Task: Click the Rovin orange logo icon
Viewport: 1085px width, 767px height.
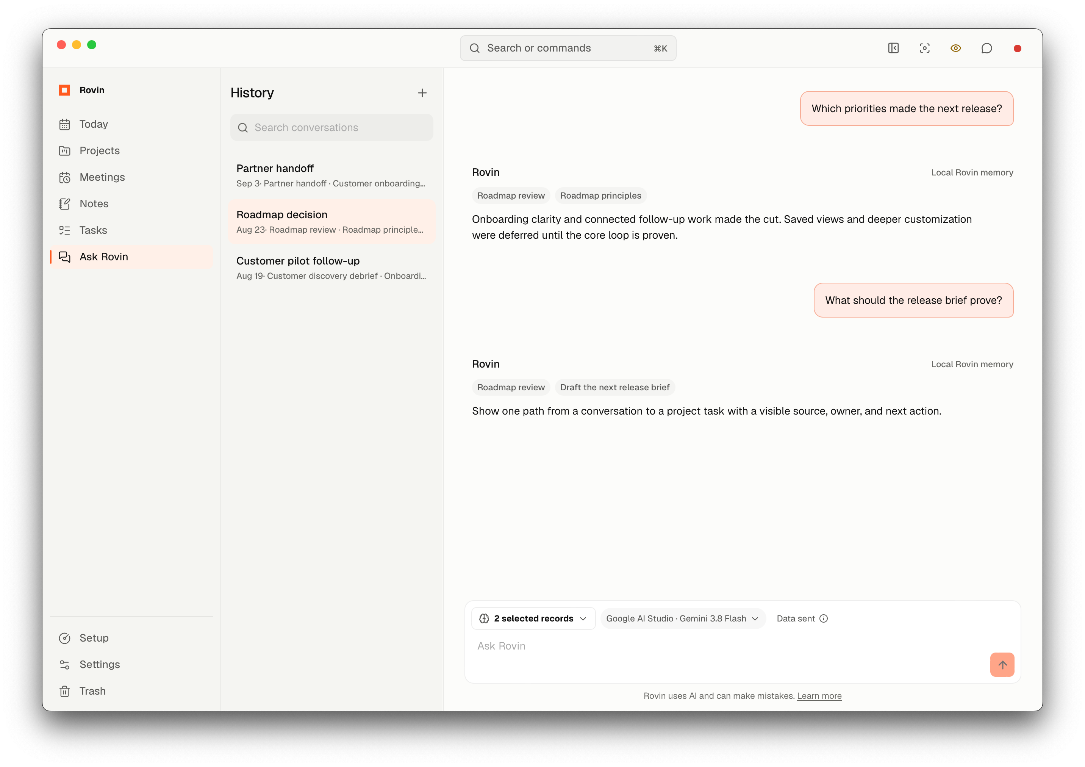Action: 64,90
